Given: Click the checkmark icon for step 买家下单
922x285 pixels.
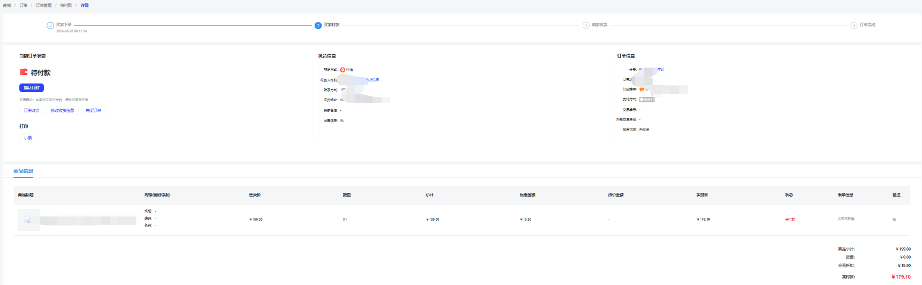Looking at the screenshot, I should (x=50, y=25).
